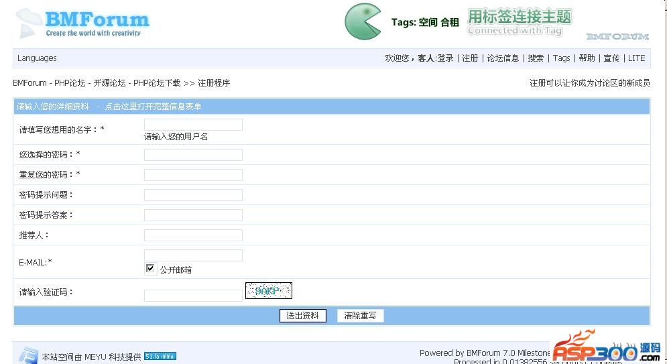
Task: Focus the username input field
Action: point(193,125)
